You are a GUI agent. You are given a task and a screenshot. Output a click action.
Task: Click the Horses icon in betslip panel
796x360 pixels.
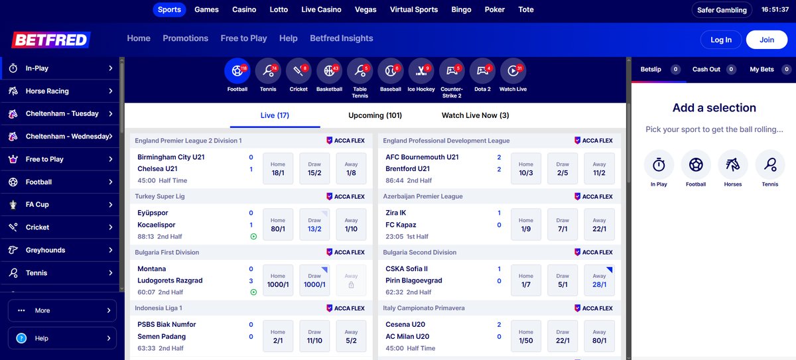click(x=733, y=164)
